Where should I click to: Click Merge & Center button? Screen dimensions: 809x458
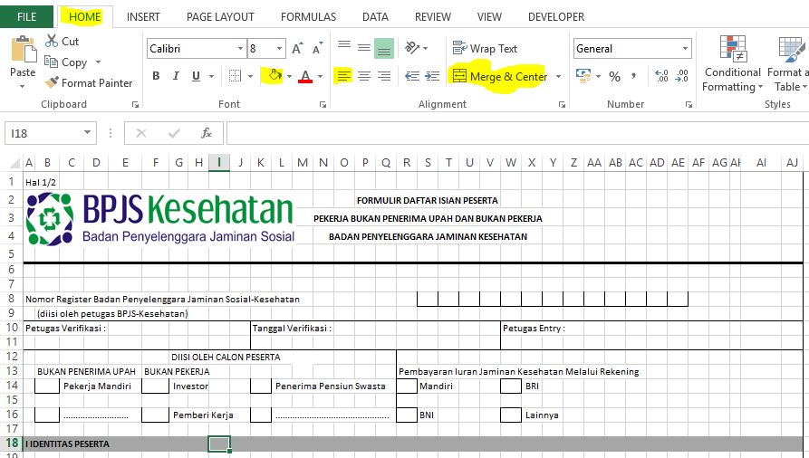pyautogui.click(x=499, y=76)
